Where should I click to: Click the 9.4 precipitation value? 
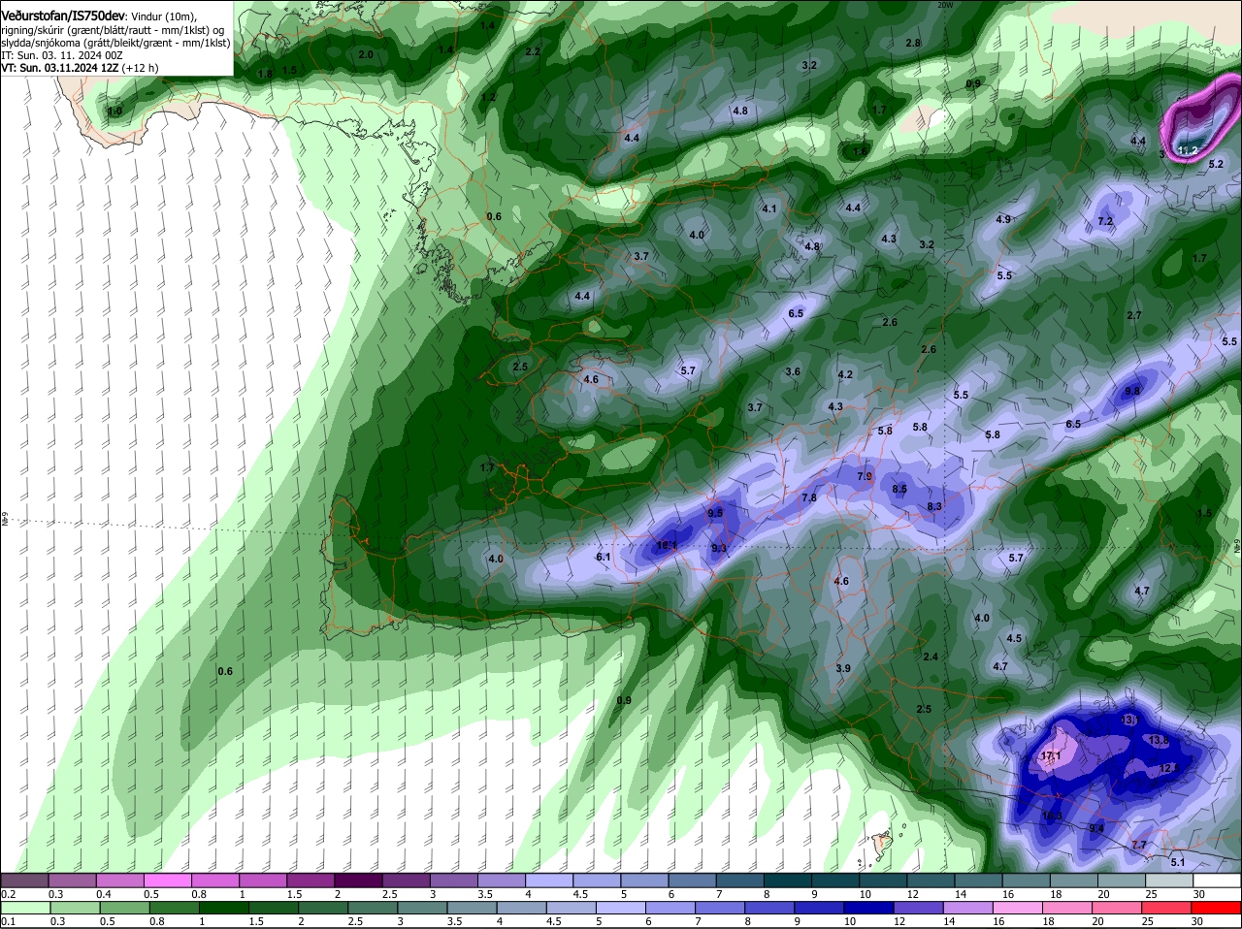tap(1096, 828)
